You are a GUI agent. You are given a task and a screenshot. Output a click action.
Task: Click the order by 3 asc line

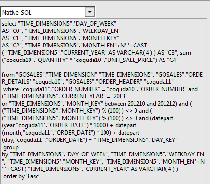pyautogui.click(x=21, y=176)
